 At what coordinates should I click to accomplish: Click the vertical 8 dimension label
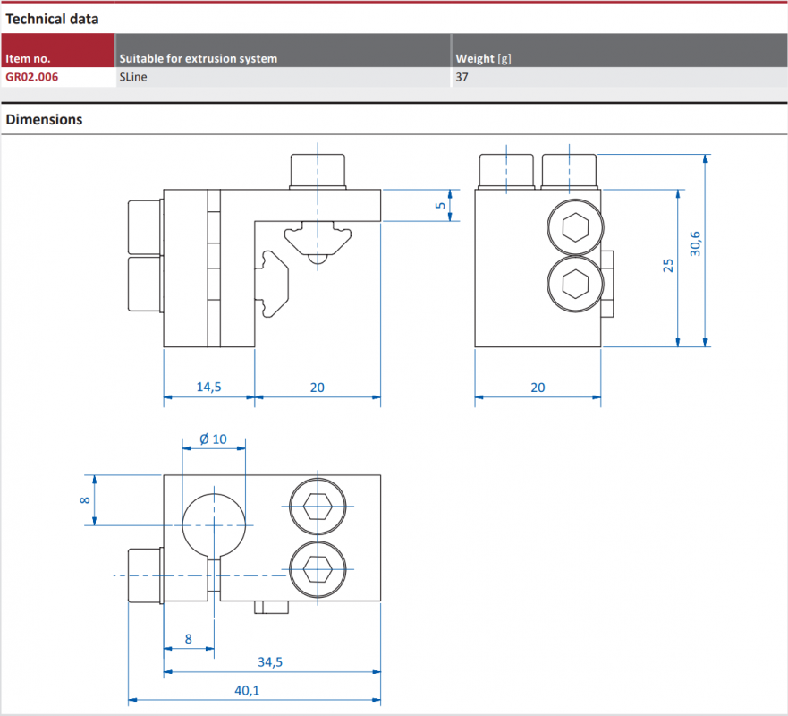click(85, 499)
